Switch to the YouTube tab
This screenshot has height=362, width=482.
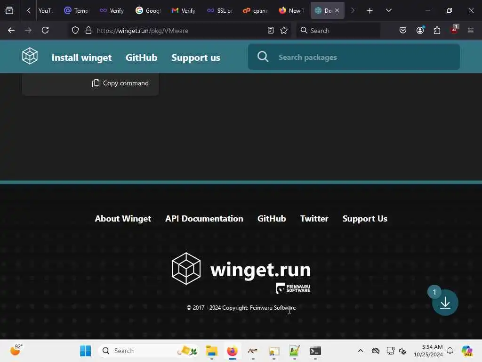[45, 11]
